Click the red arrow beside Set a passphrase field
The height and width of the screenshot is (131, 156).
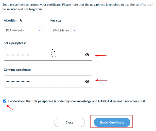(101, 55)
